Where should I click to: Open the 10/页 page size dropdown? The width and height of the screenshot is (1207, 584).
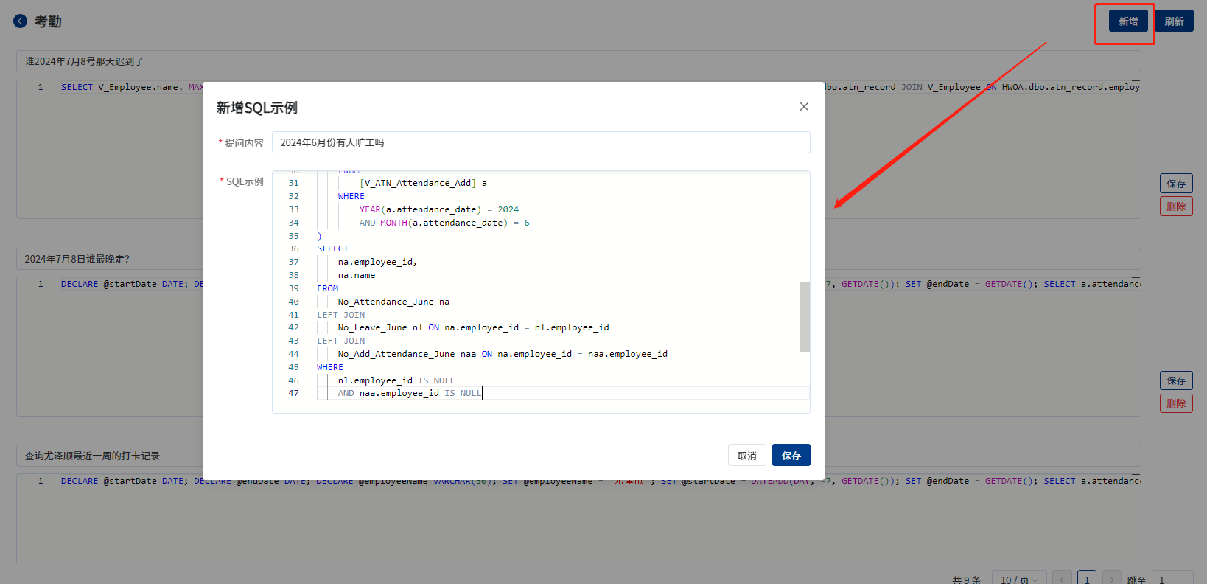coord(1018,579)
